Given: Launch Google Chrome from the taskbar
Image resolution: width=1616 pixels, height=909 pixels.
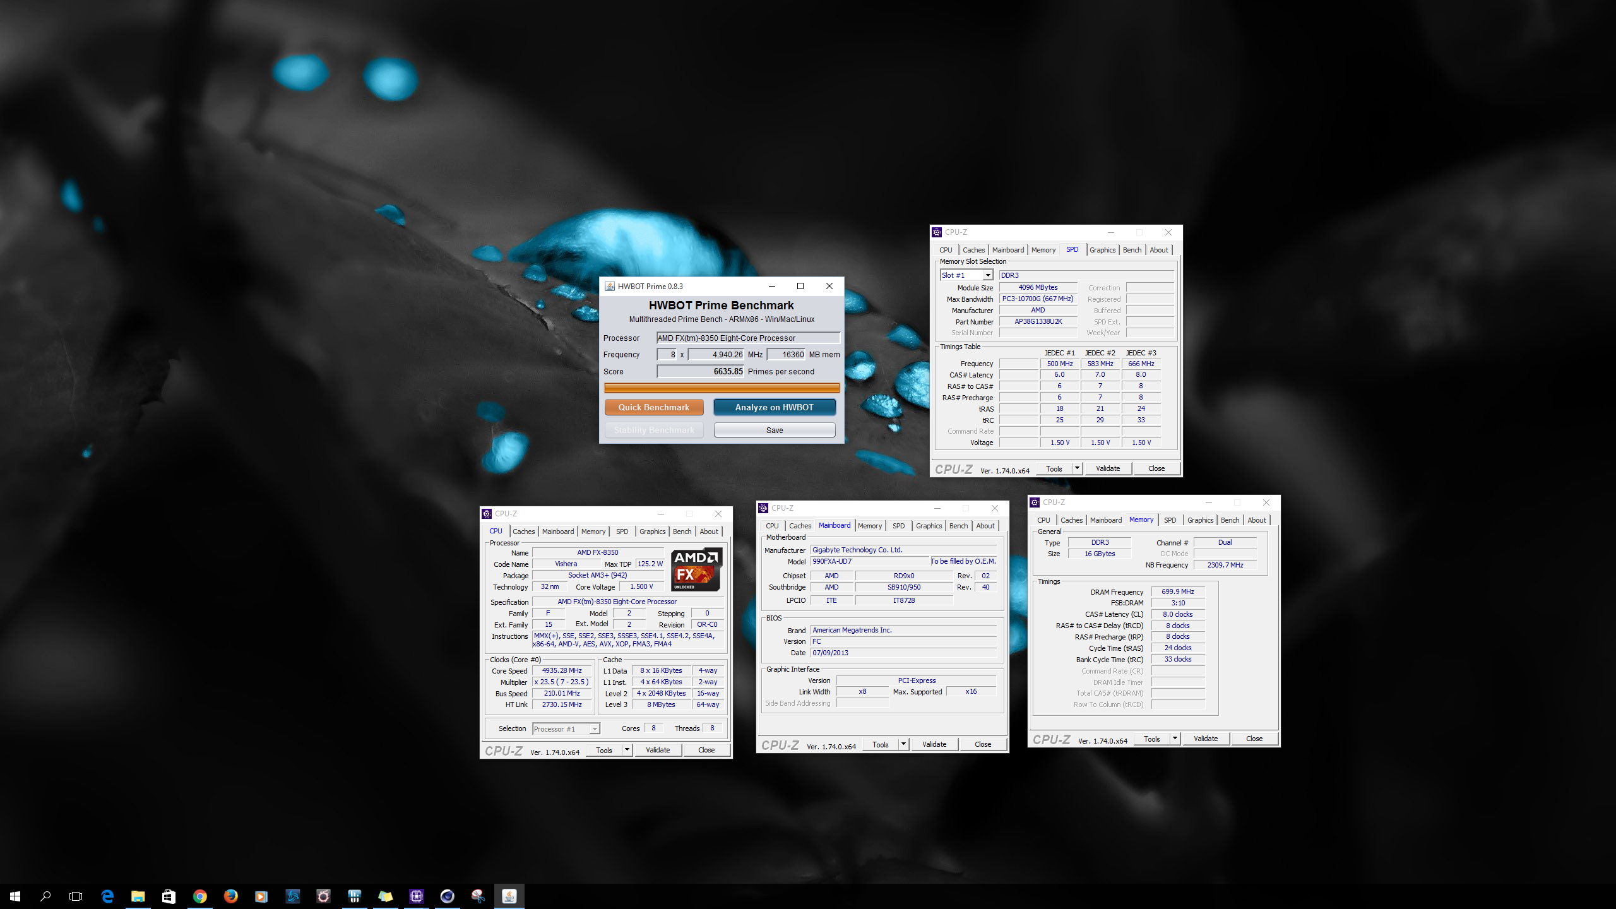Looking at the screenshot, I should [199, 896].
